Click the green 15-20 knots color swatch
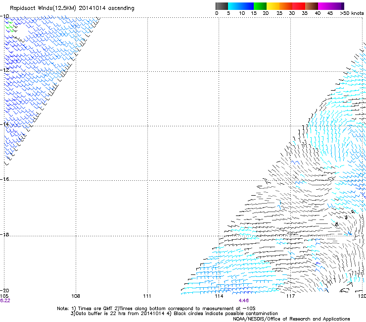This screenshot has width=366, height=322. pos(260,6)
